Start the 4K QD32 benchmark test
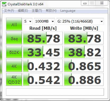This screenshot has height=101, width=110. point(14,79)
